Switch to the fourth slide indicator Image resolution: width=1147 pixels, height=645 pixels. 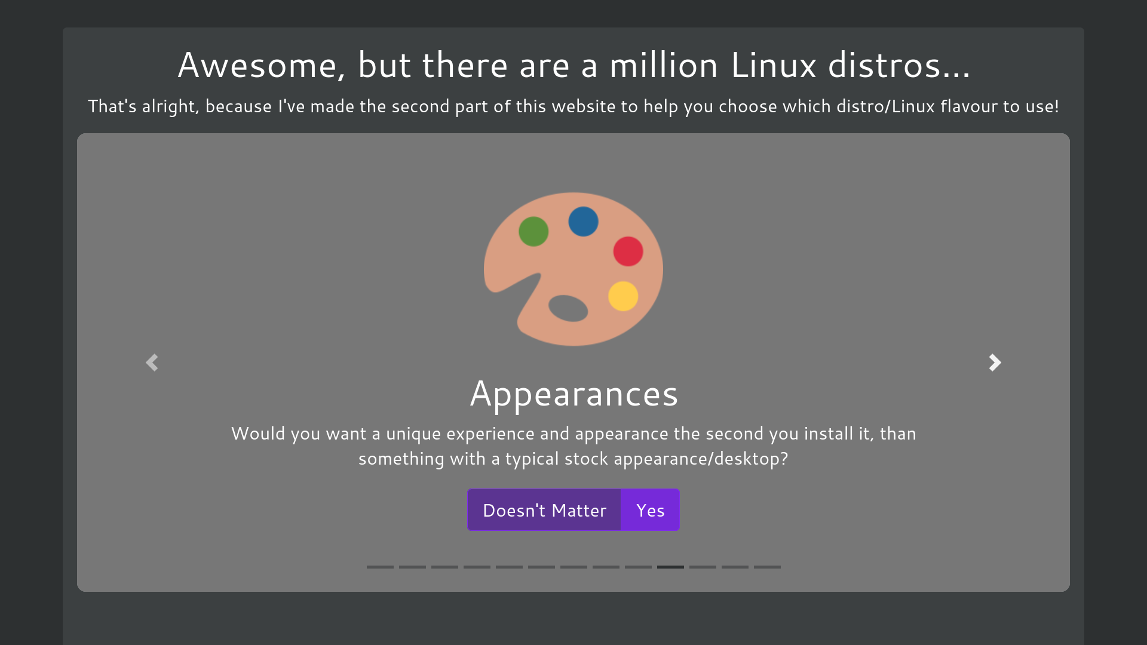click(x=477, y=567)
